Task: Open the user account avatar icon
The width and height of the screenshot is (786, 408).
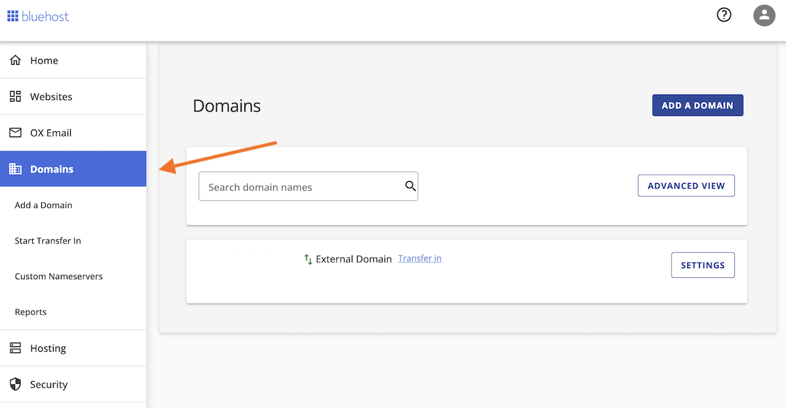Action: pos(764,15)
